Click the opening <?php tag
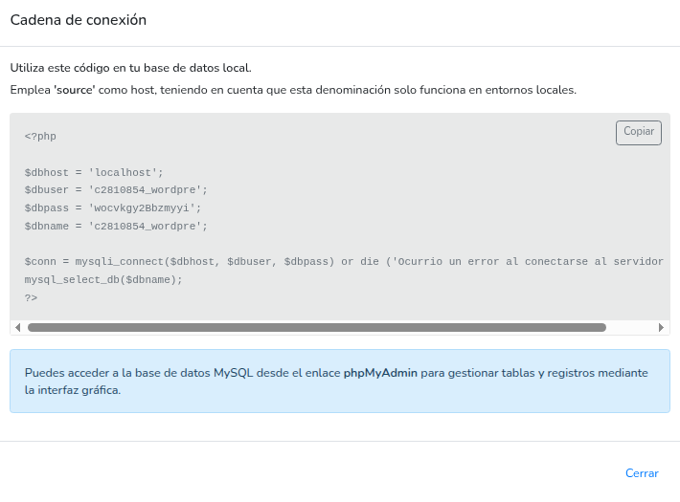 [40, 137]
